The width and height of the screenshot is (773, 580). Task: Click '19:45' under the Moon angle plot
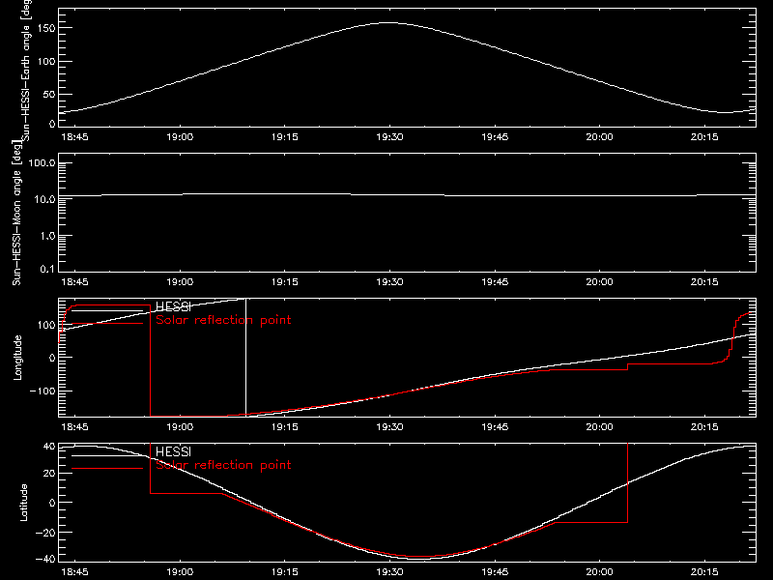point(495,282)
